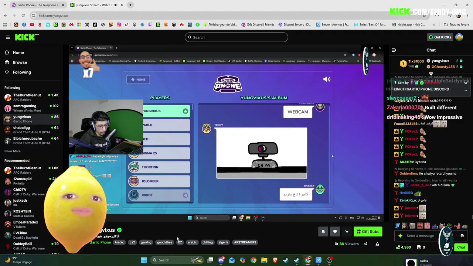Image resolution: width=473 pixels, height=266 pixels.
Task: Open Discord Friends bookmark
Action: pyautogui.click(x=258, y=25)
